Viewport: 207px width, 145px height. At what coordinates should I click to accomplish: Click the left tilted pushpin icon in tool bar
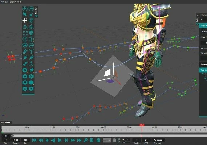25,58
